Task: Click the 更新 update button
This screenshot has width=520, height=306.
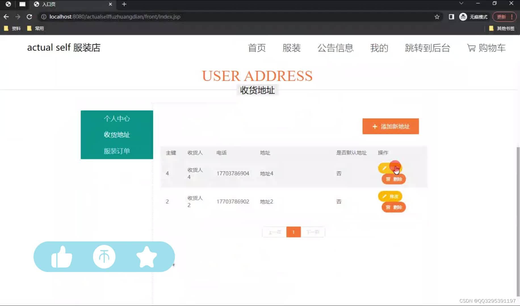Action: point(505,17)
